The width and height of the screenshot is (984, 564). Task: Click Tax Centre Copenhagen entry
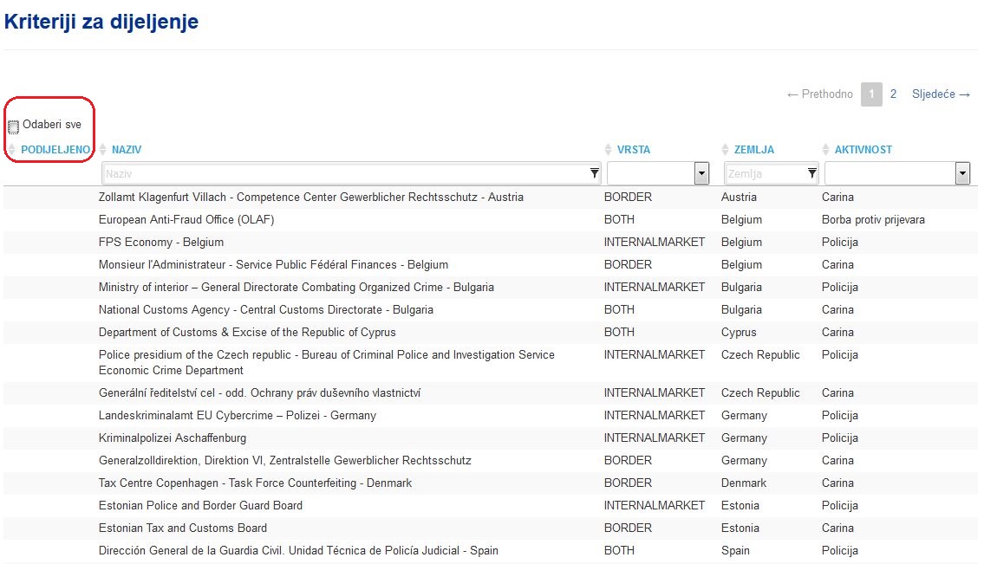tap(256, 483)
